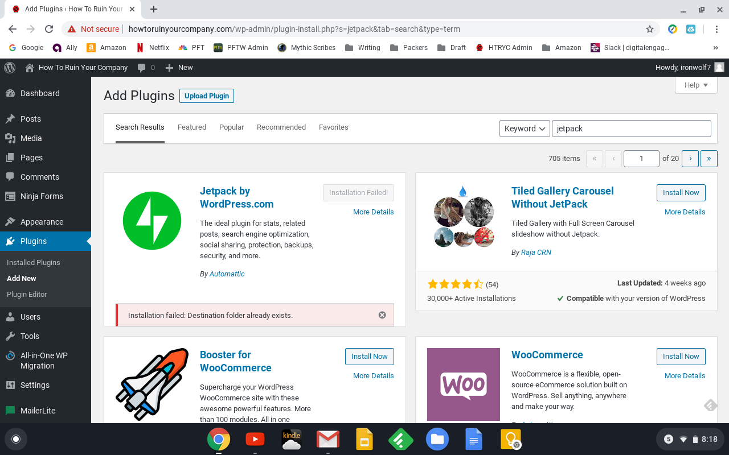Image resolution: width=729 pixels, height=455 pixels.
Task: Open the system tray clock area
Action: [x=690, y=439]
